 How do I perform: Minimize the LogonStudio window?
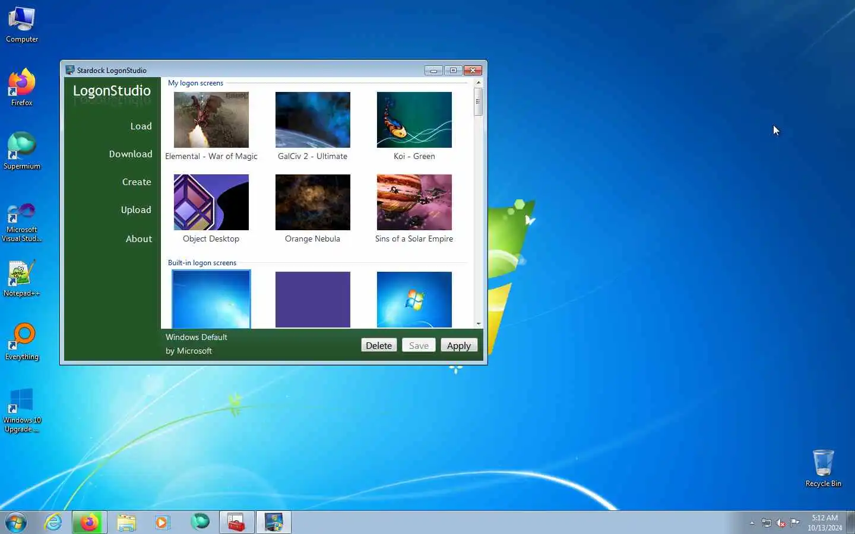coord(433,70)
